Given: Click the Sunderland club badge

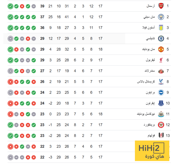Looking at the screenshot, I should (x=161, y=71).
